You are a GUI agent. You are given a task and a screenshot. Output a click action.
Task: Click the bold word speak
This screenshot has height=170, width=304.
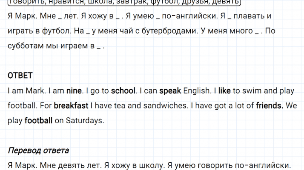point(170,91)
